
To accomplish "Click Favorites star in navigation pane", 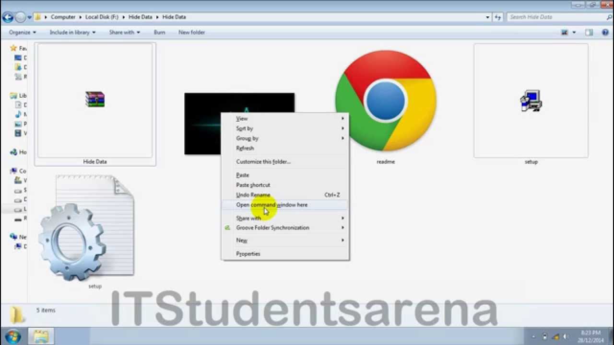I will click(x=13, y=48).
